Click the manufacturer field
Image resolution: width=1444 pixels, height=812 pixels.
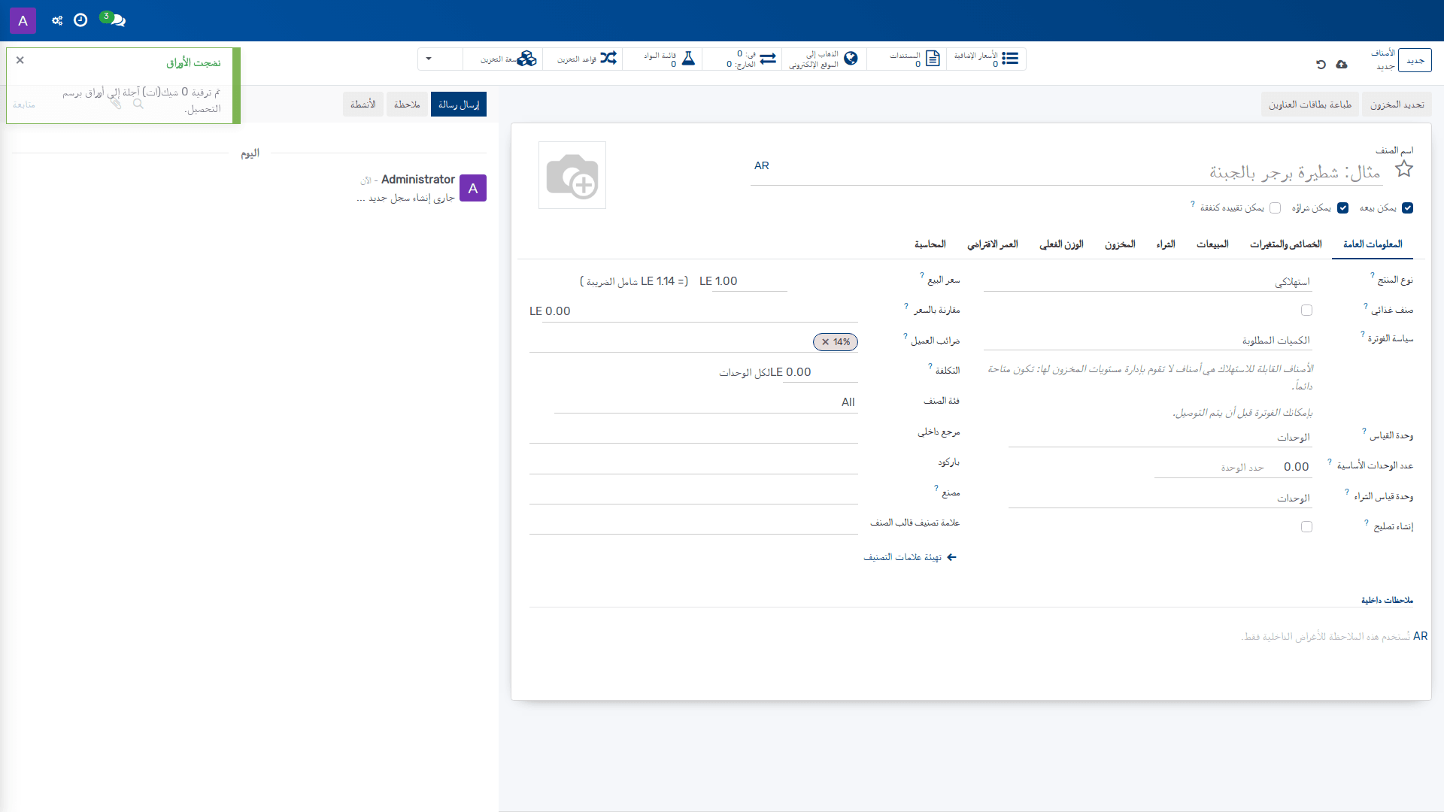point(693,494)
